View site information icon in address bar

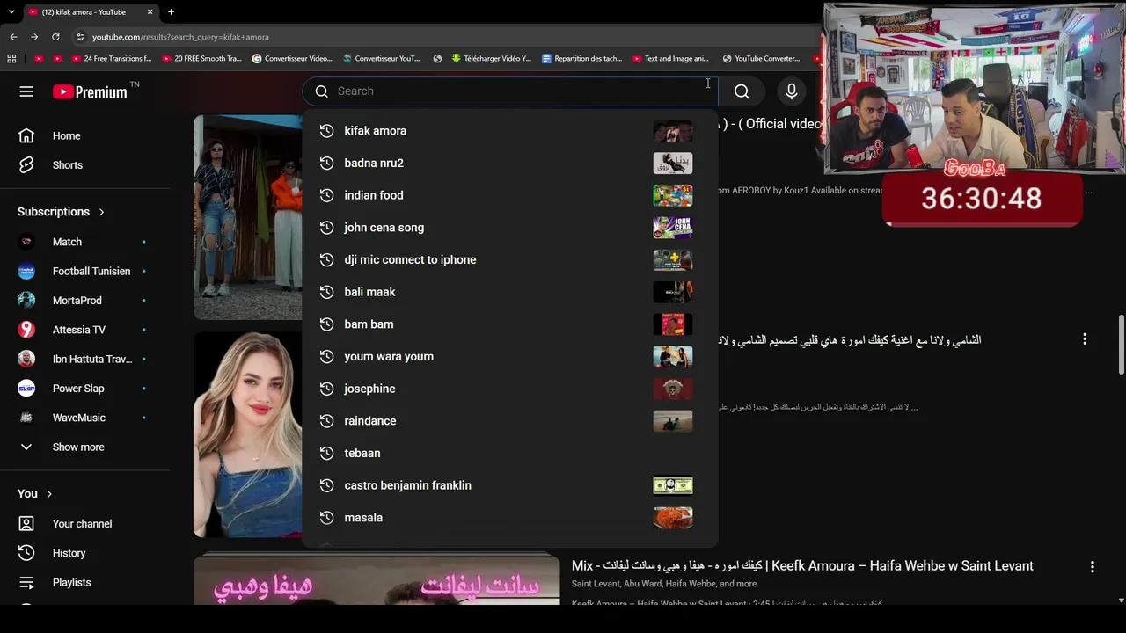81,37
